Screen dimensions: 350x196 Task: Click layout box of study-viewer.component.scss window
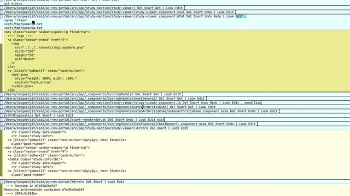(1, 12)
